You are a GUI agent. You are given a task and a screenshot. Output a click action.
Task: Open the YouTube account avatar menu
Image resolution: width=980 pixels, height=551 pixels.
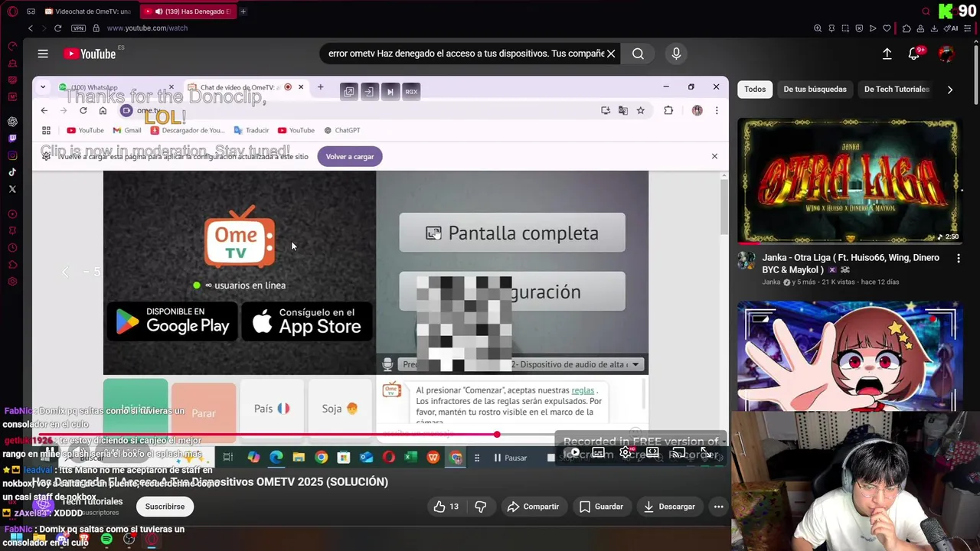click(x=946, y=54)
